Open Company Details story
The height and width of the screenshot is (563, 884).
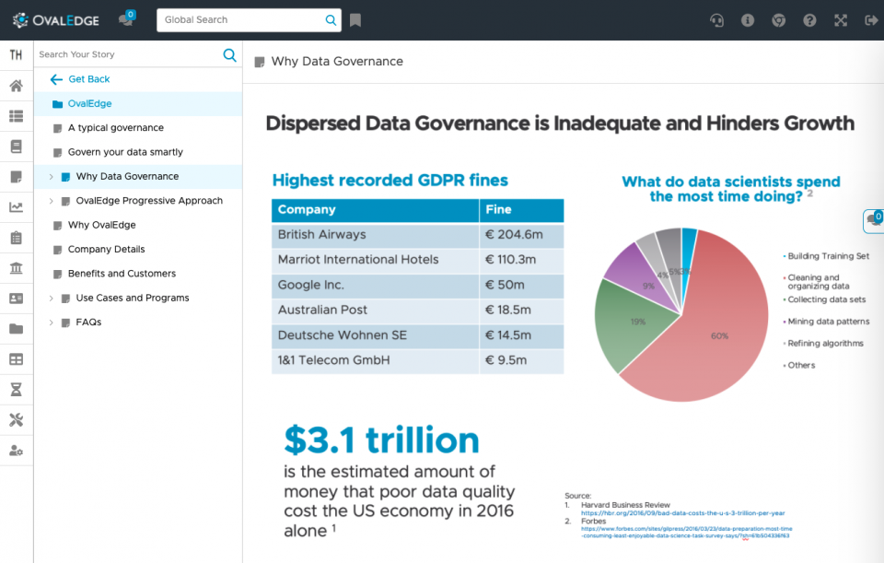pyautogui.click(x=107, y=250)
